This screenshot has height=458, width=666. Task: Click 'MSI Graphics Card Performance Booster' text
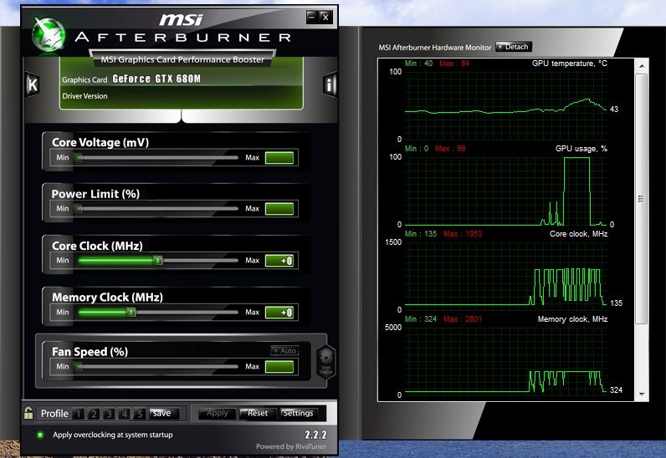182,60
